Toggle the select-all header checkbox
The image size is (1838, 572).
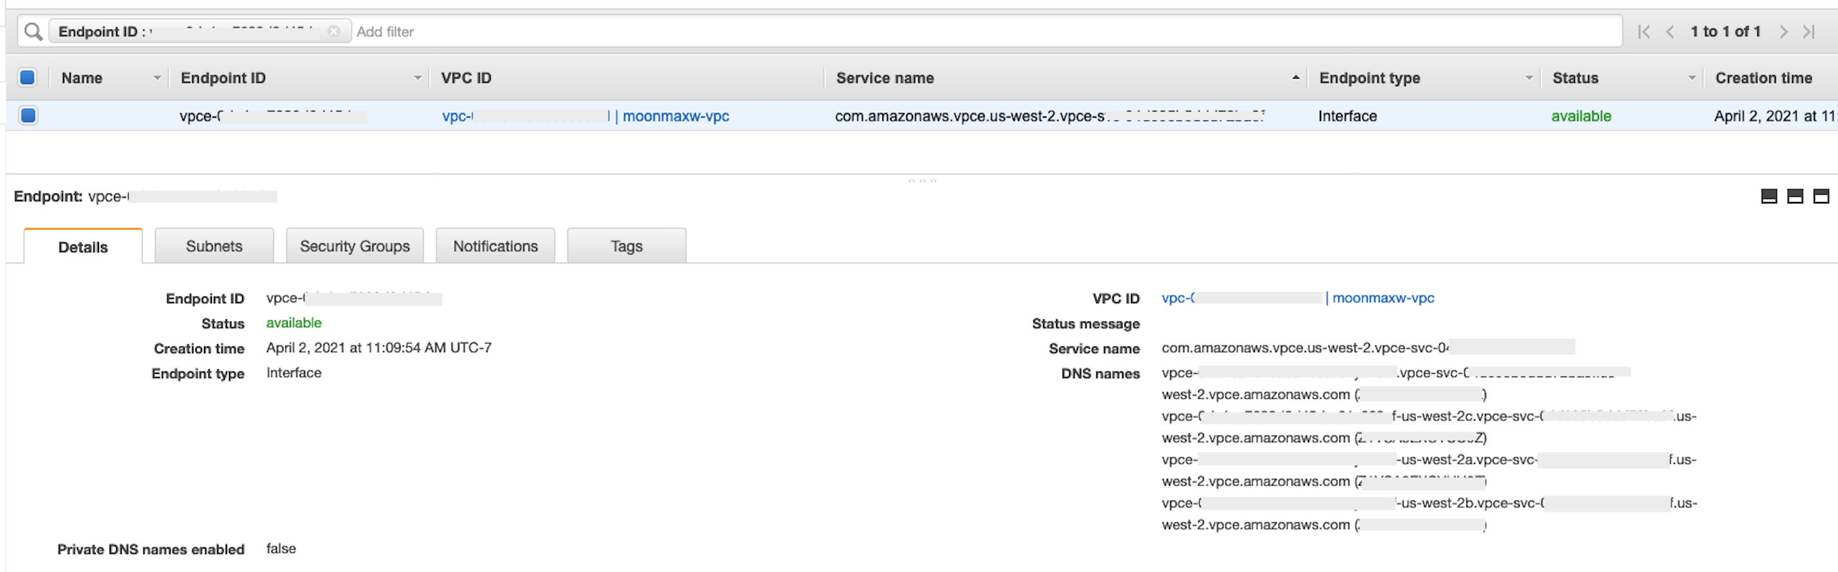click(x=28, y=78)
